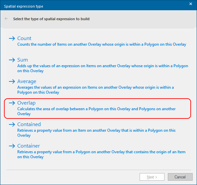
Task: Click the Sum description about adding values
Action: click(103, 68)
